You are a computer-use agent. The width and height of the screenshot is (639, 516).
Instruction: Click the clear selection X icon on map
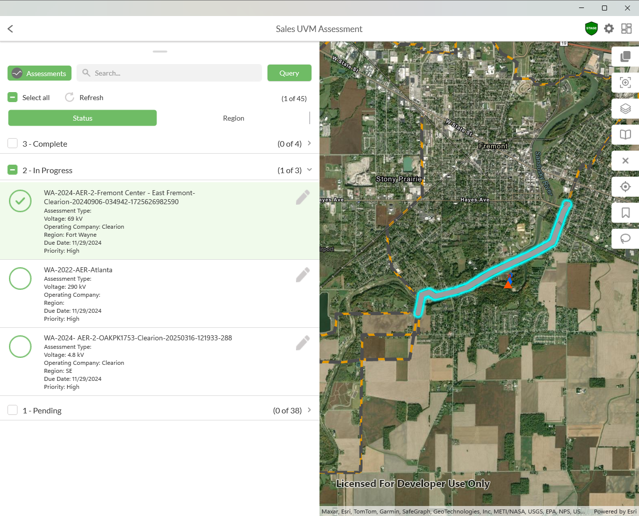(624, 161)
